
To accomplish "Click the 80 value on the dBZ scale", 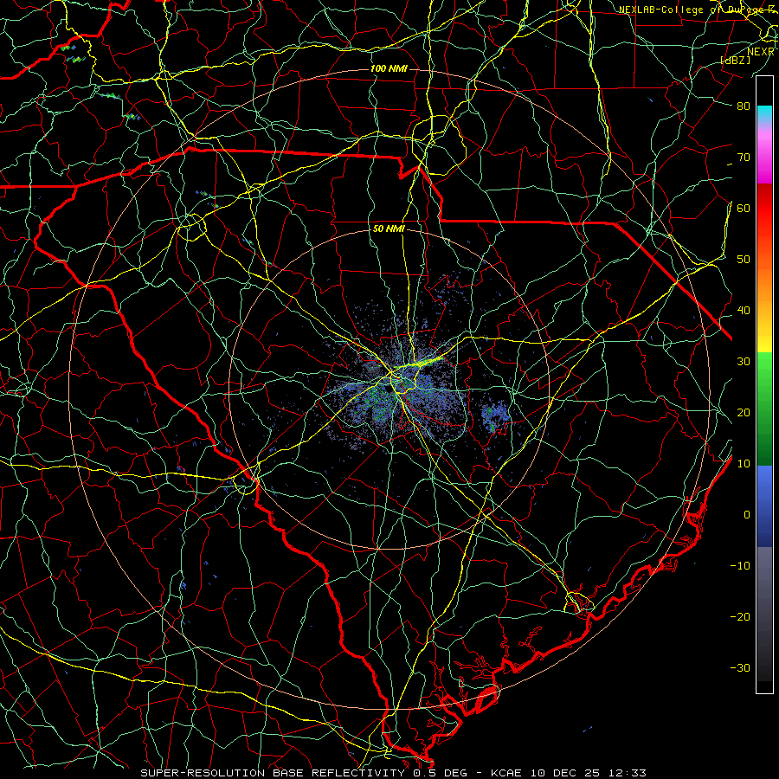I will [x=744, y=106].
